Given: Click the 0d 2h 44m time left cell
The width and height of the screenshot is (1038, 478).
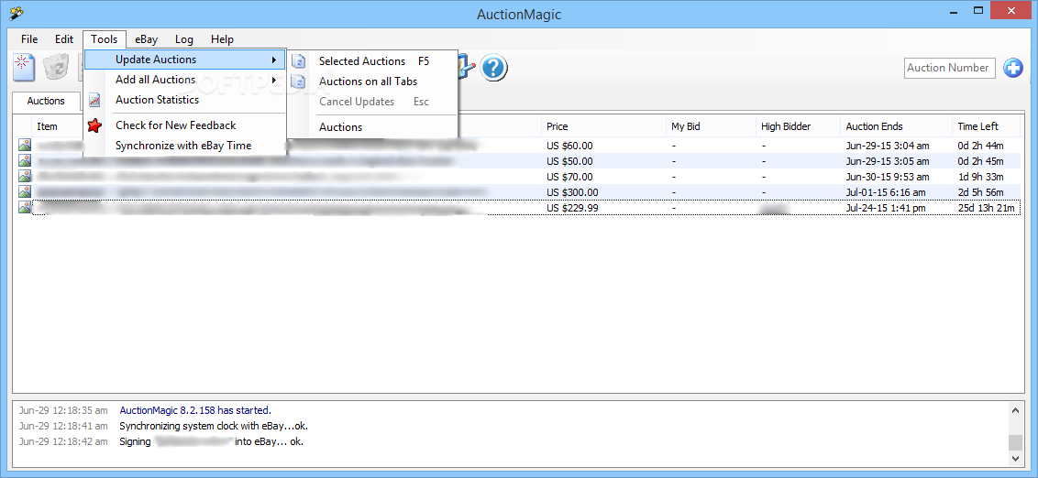Looking at the screenshot, I should click(x=980, y=146).
